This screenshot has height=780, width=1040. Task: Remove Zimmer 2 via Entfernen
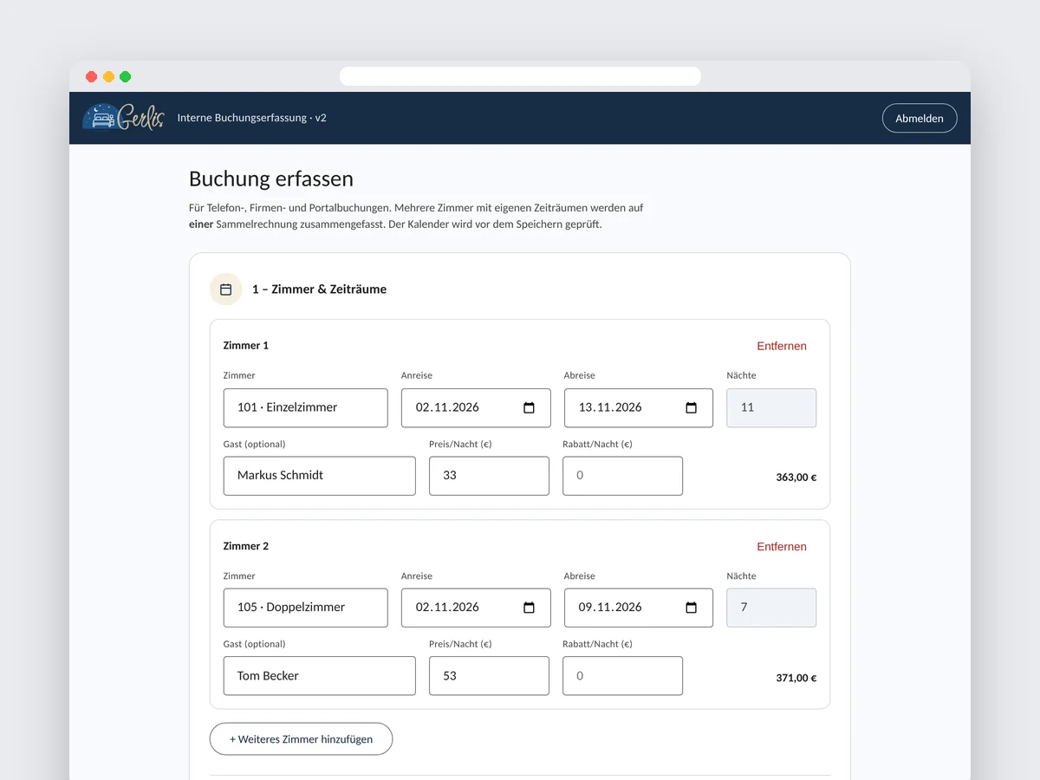point(782,547)
